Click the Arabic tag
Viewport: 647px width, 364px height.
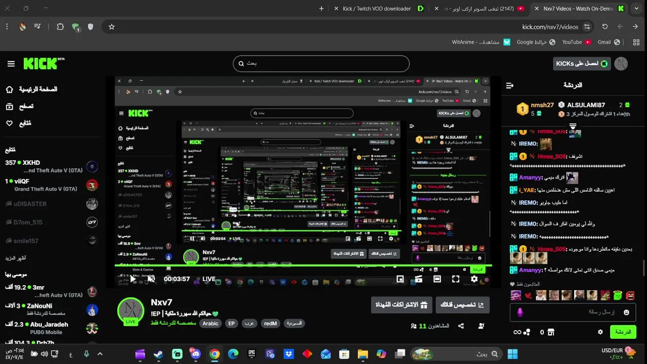click(x=210, y=324)
